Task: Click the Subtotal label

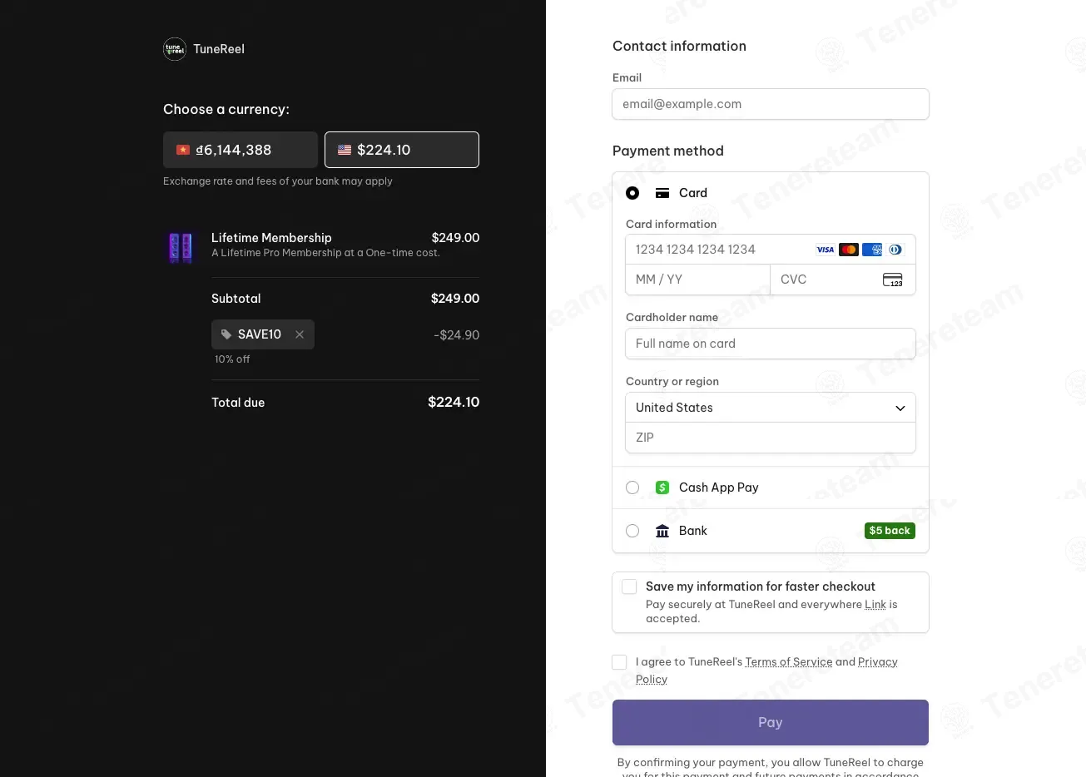Action: 236,299
